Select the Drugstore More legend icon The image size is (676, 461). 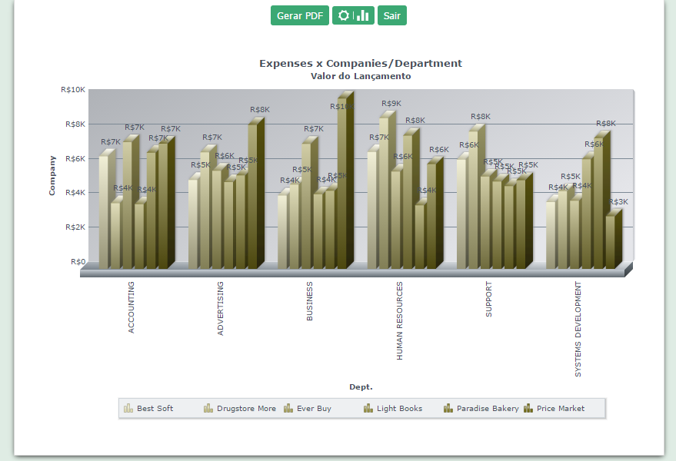(208, 409)
